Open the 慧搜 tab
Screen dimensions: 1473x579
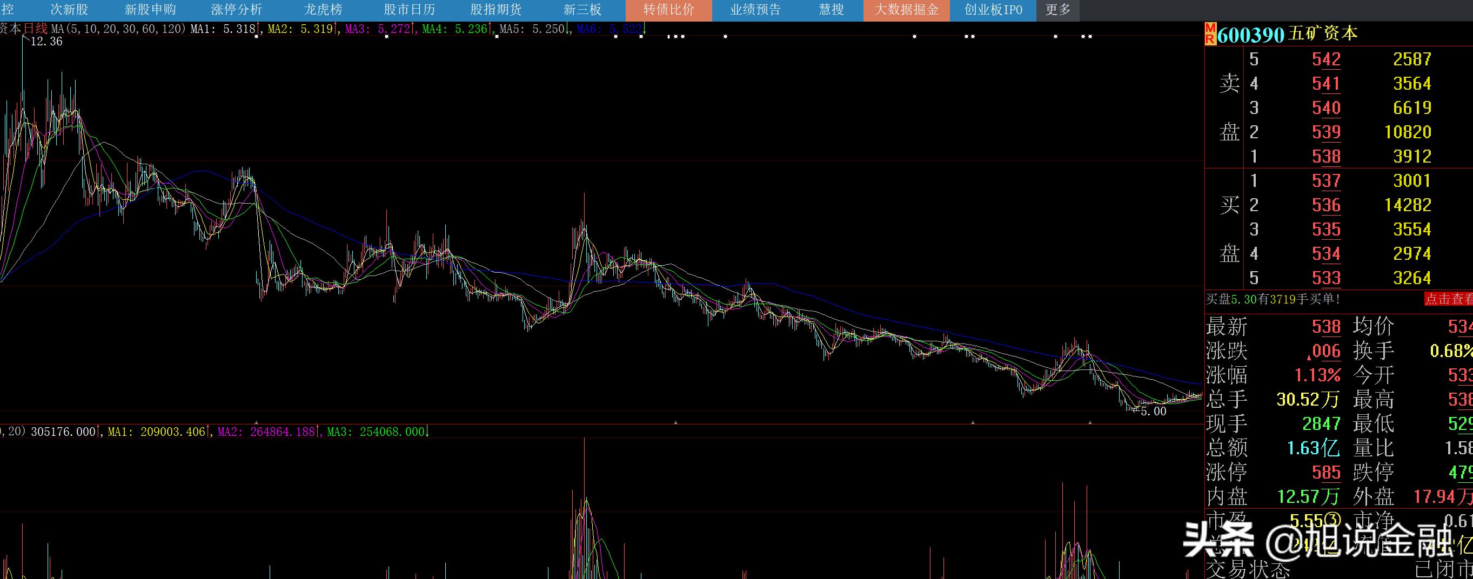[x=831, y=10]
